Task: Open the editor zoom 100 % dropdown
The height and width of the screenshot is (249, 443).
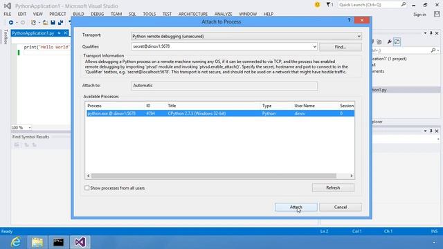Action: click(29, 127)
